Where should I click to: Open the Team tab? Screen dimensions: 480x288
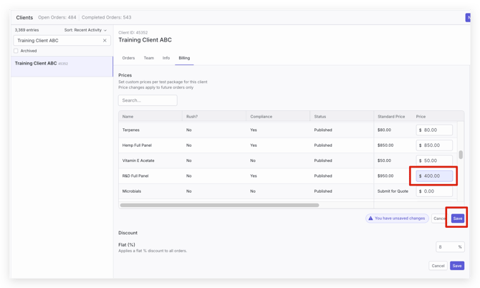coord(148,58)
